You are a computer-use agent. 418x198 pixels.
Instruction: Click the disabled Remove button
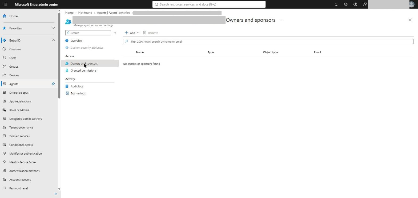click(x=151, y=33)
